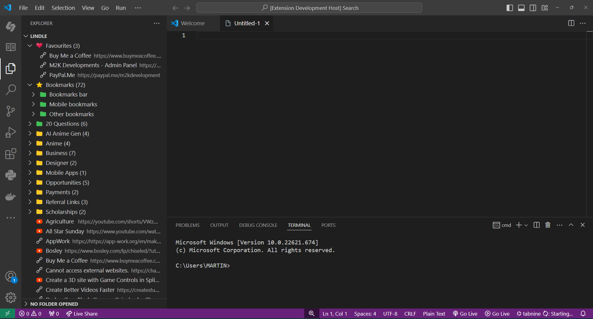Viewport: 593px width, 319px height.
Task: Change encoding UTF-8
Action: (x=390, y=313)
